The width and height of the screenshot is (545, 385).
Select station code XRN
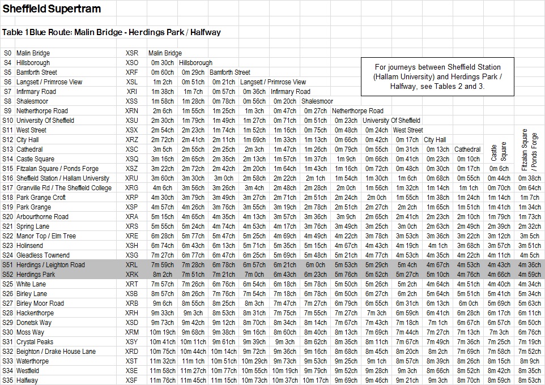pyautogui.click(x=132, y=111)
